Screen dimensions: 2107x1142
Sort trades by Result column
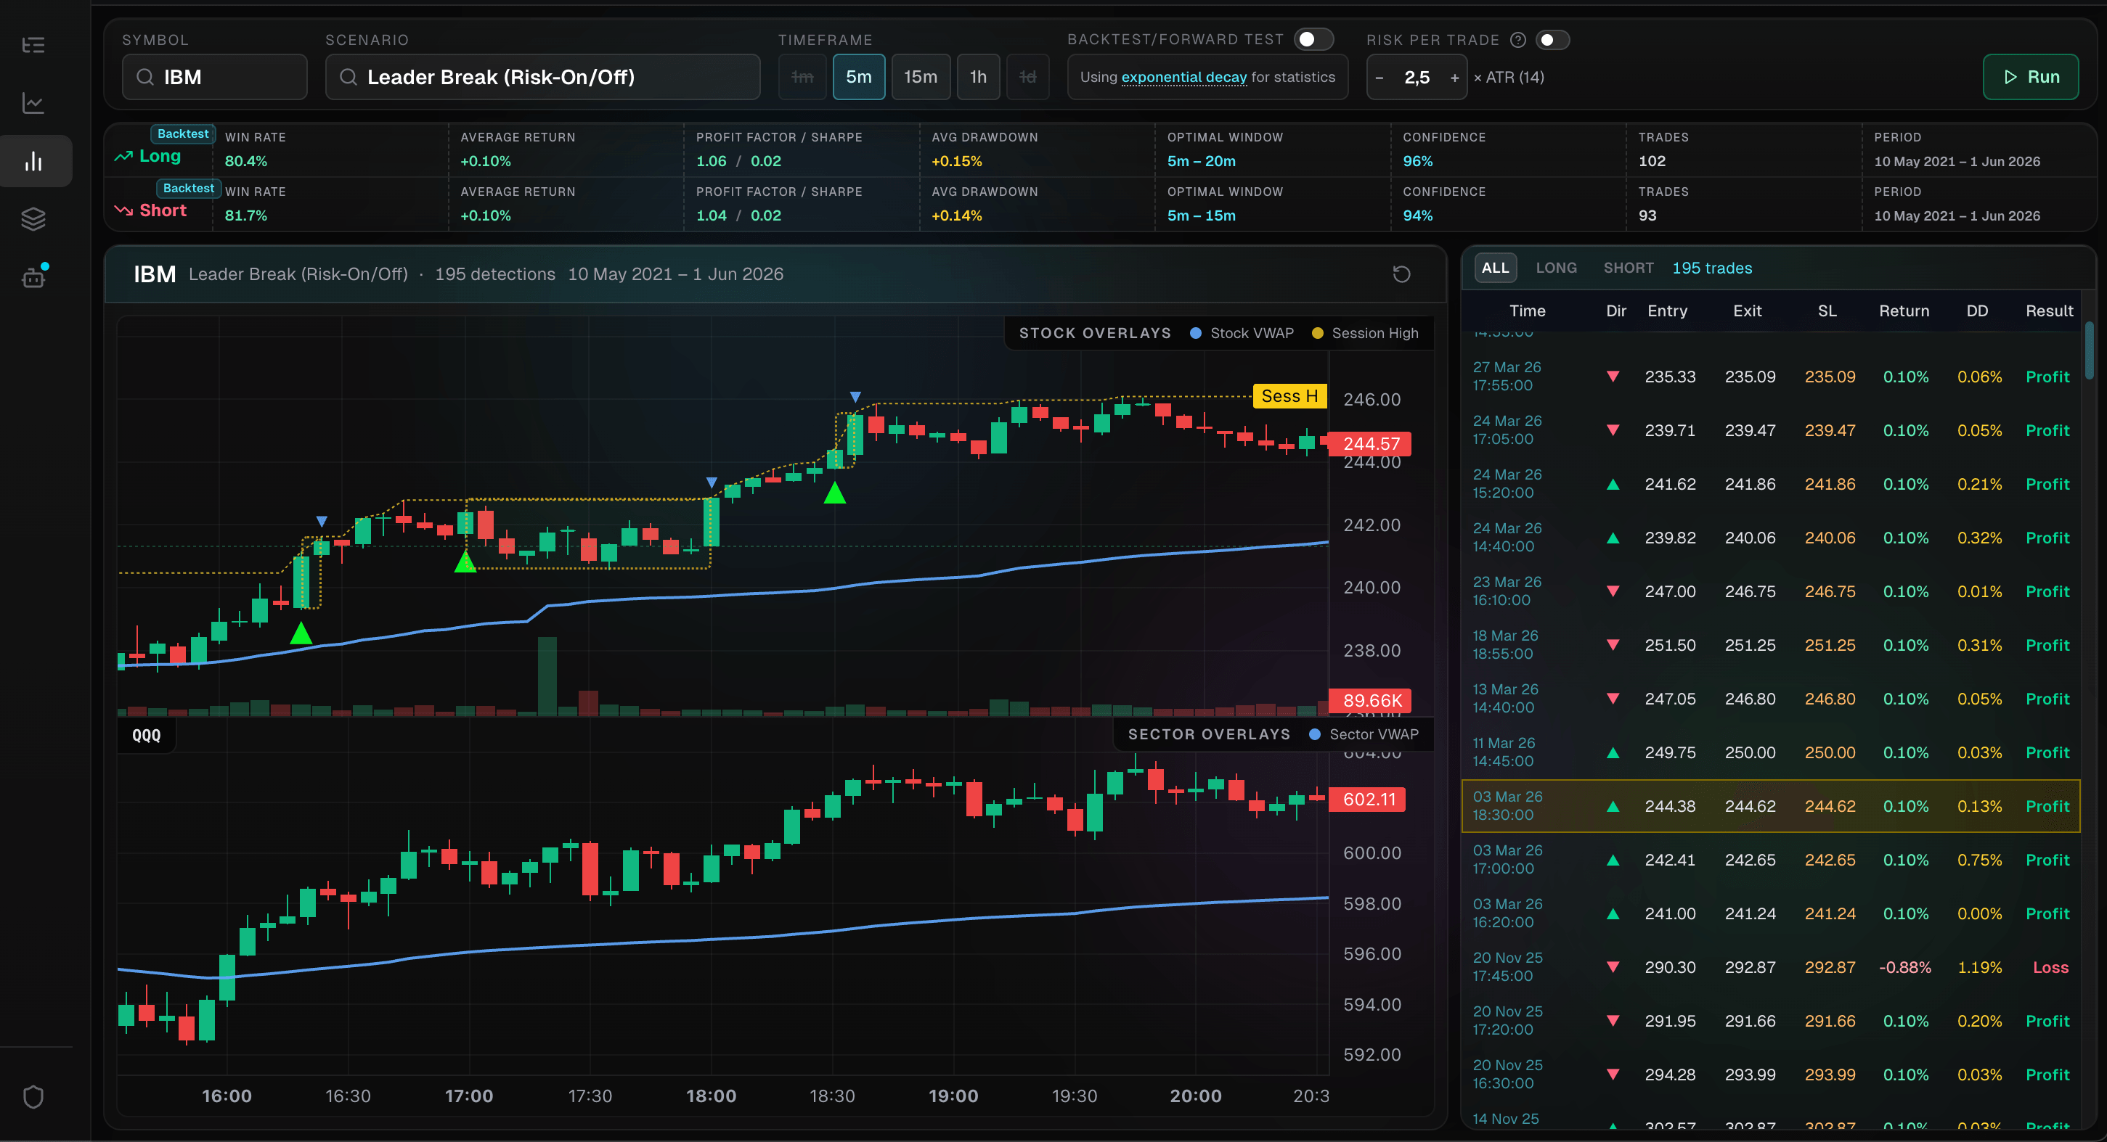[x=2049, y=311]
